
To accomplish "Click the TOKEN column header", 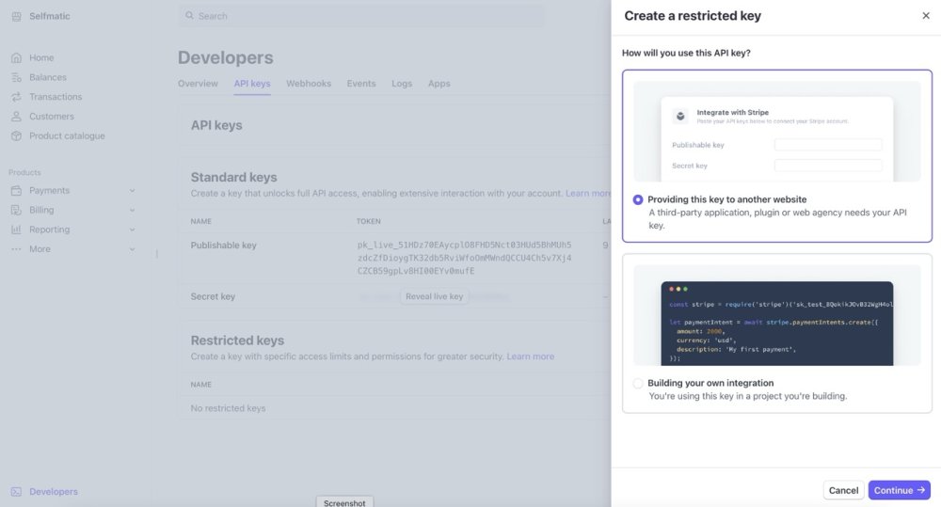I will click(x=369, y=221).
